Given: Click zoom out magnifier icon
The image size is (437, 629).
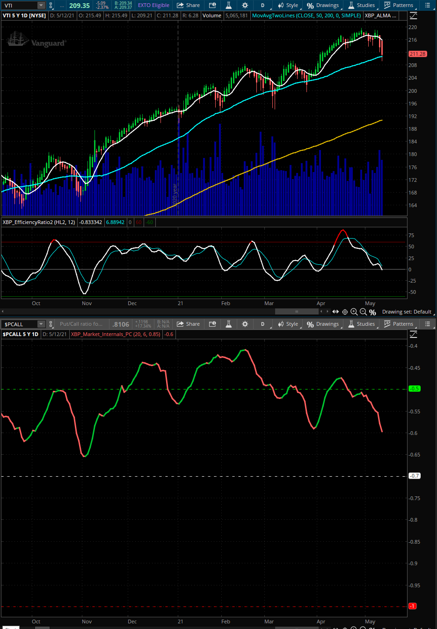Looking at the screenshot, I should tap(363, 312).
